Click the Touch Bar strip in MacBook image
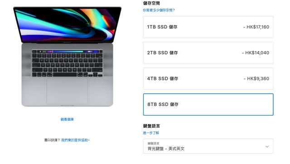 [68, 51]
